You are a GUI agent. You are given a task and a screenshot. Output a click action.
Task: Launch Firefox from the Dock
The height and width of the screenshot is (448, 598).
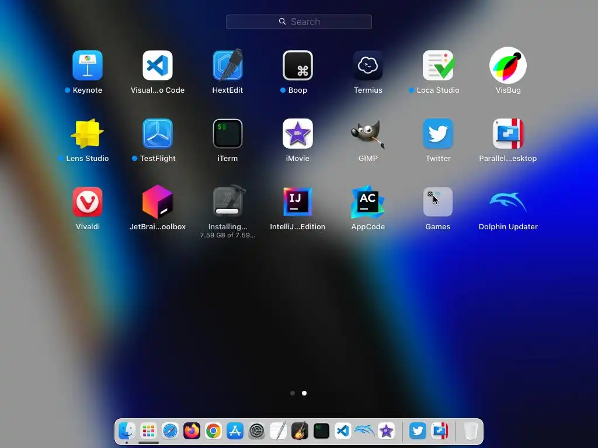192,431
